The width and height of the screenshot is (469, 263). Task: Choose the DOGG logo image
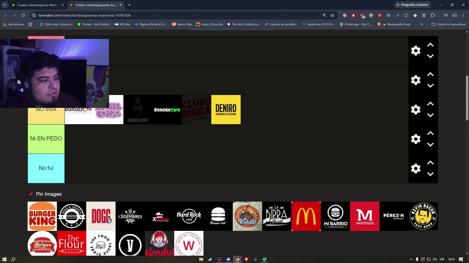(101, 216)
